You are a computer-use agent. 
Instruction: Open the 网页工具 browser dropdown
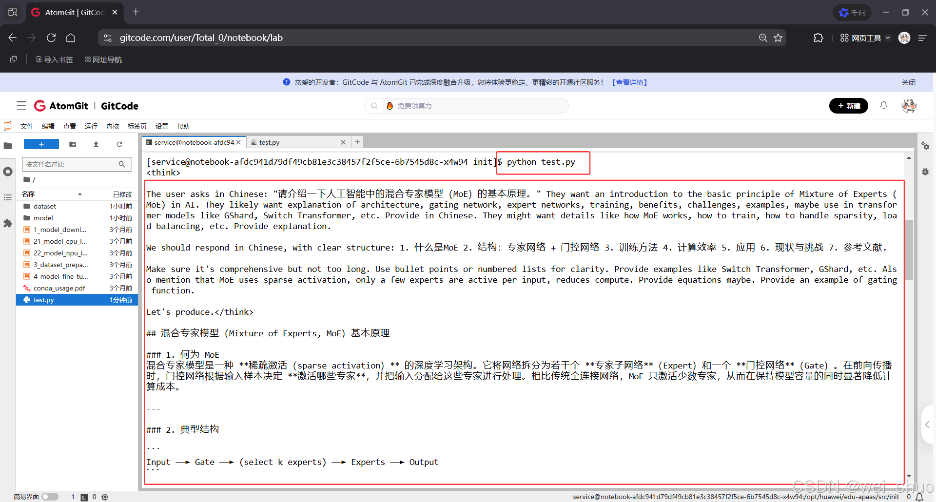point(865,38)
